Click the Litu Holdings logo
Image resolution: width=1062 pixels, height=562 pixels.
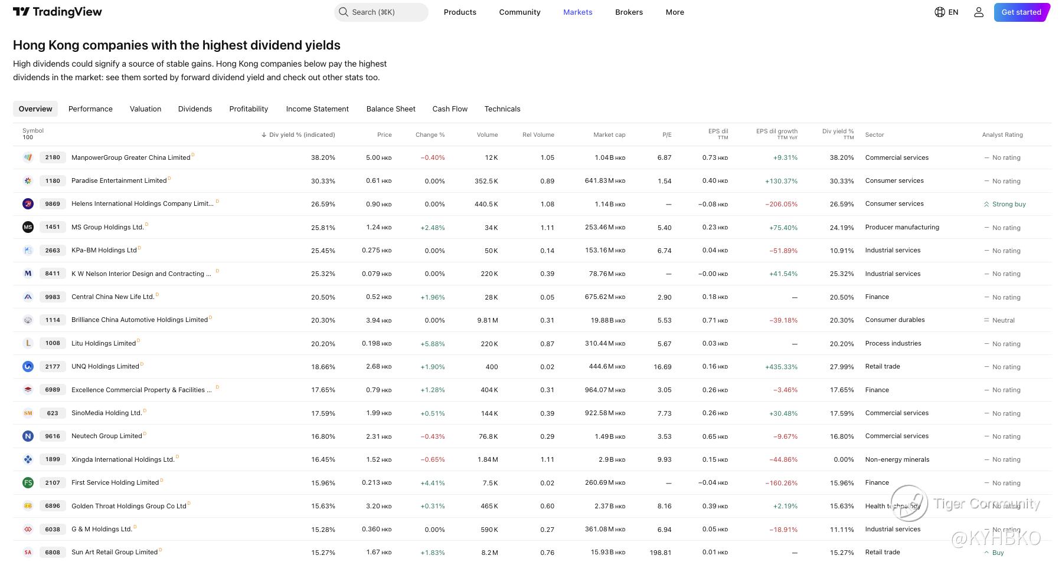pos(28,343)
